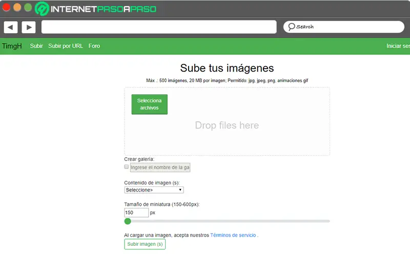This screenshot has height=256, width=410.
Task: Open the Subir menu item
Action: [x=36, y=46]
